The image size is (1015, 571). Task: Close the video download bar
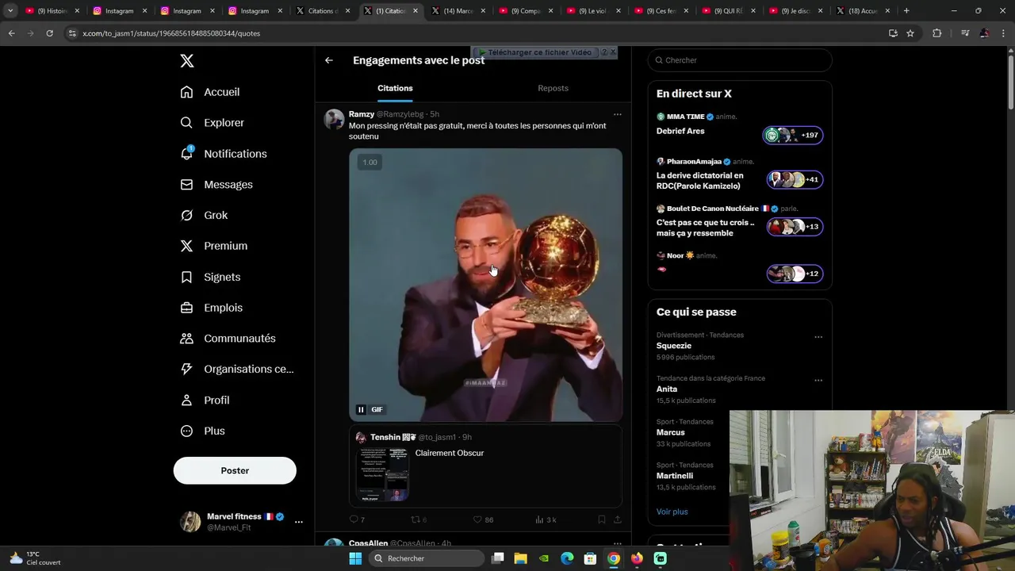(613, 52)
